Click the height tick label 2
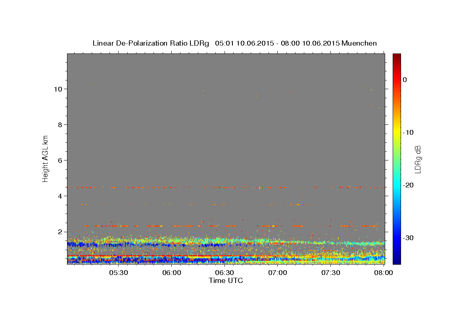This screenshot has width=476, height=317. [60, 231]
